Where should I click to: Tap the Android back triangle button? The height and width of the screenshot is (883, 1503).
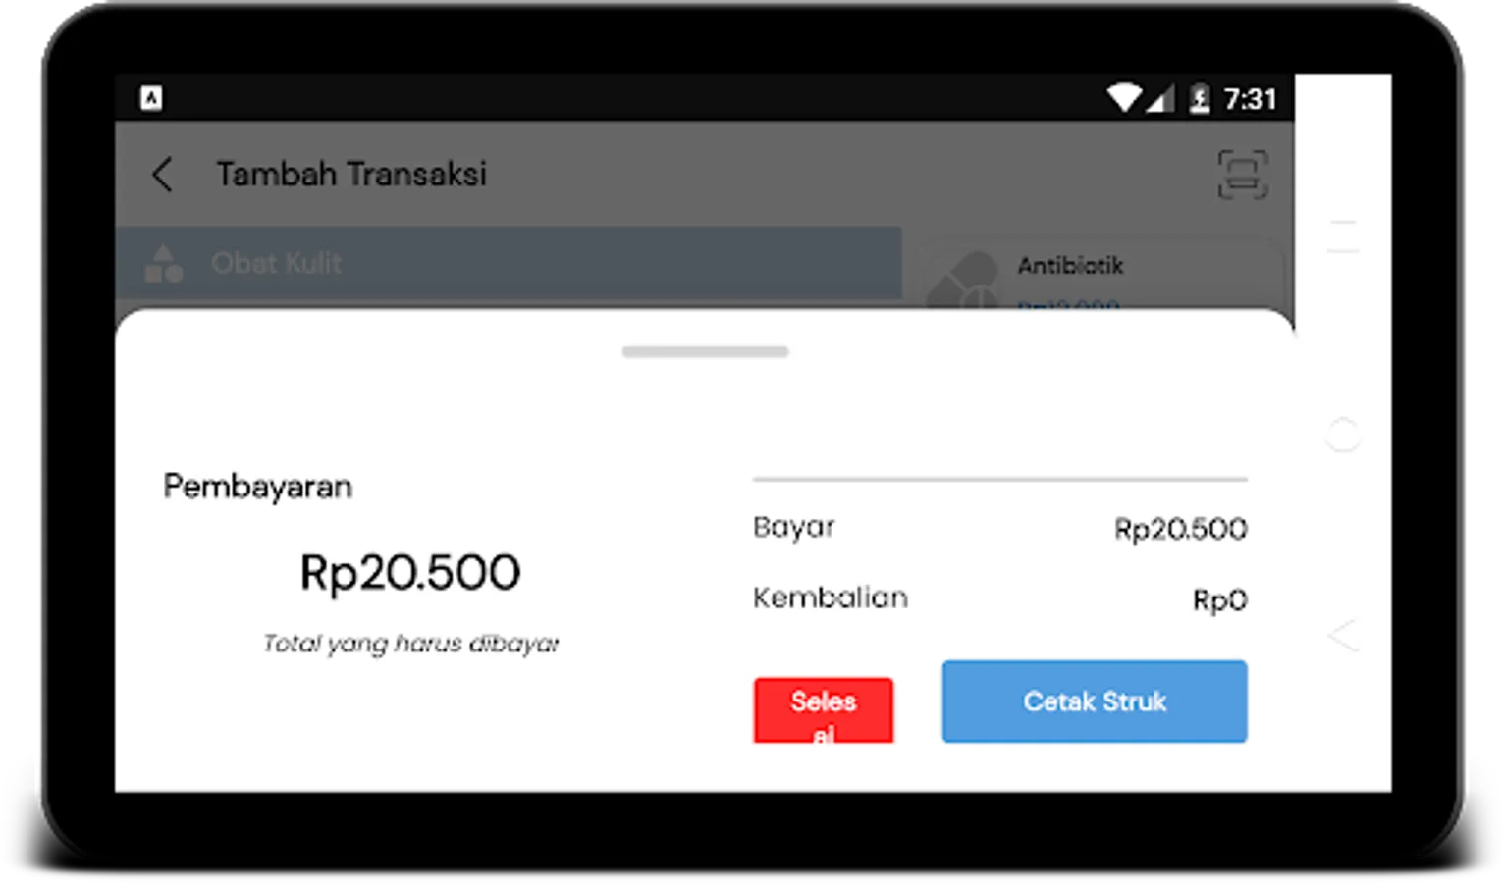[x=1342, y=635]
